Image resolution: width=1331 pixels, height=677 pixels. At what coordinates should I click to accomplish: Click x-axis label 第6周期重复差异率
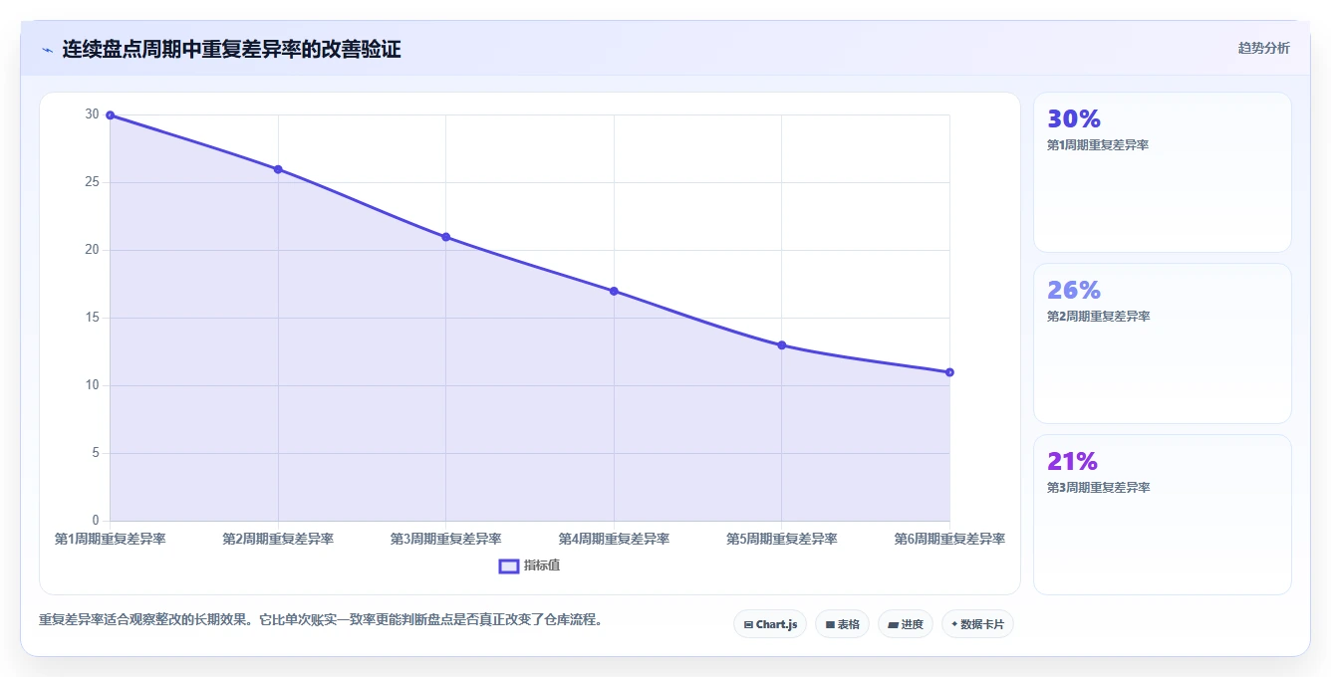pos(949,539)
